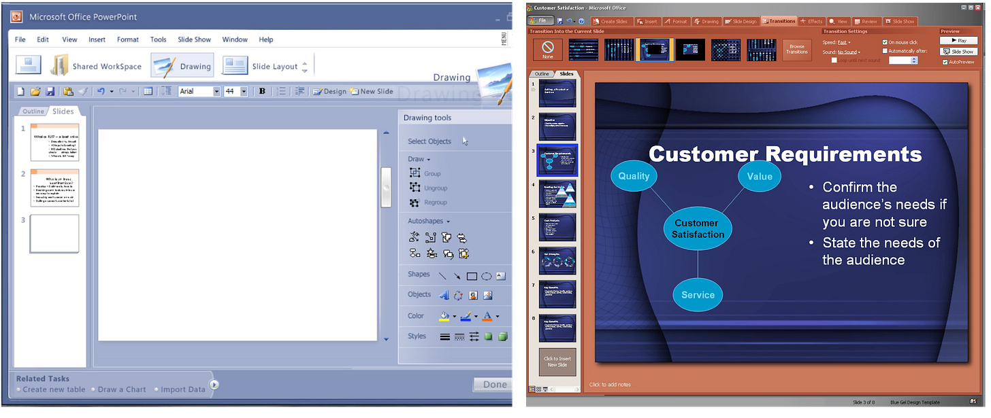
Task: Select the Text Box shape tool
Action: (x=501, y=276)
